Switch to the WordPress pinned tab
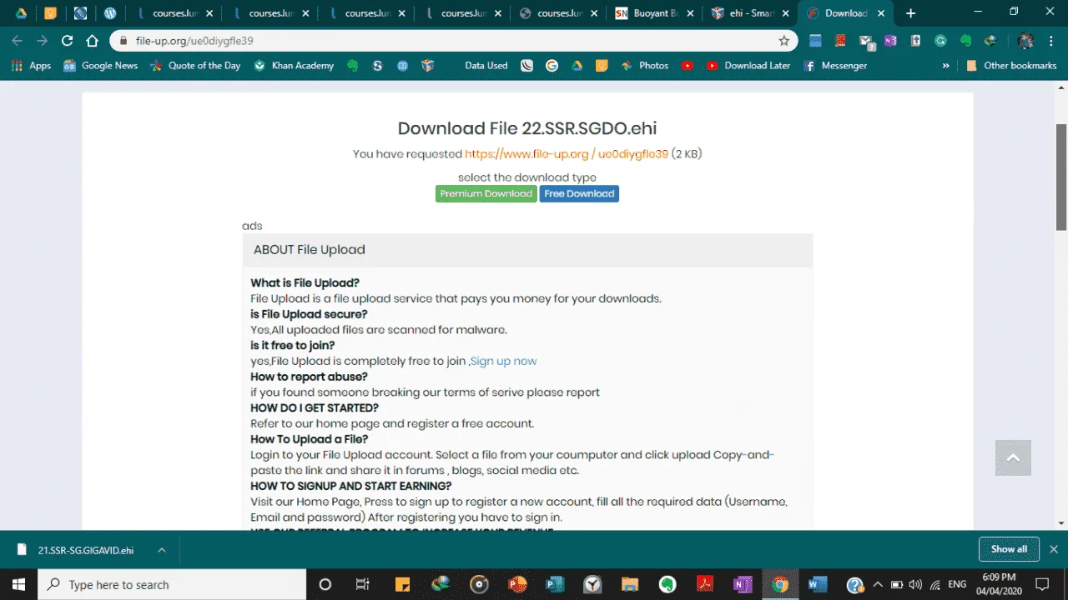Viewport: 1068px width, 600px height. pos(109,13)
